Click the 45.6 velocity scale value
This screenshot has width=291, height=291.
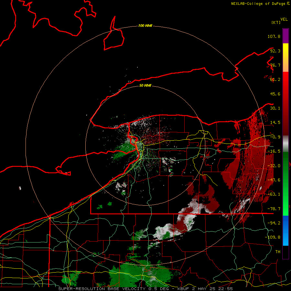[275, 94]
